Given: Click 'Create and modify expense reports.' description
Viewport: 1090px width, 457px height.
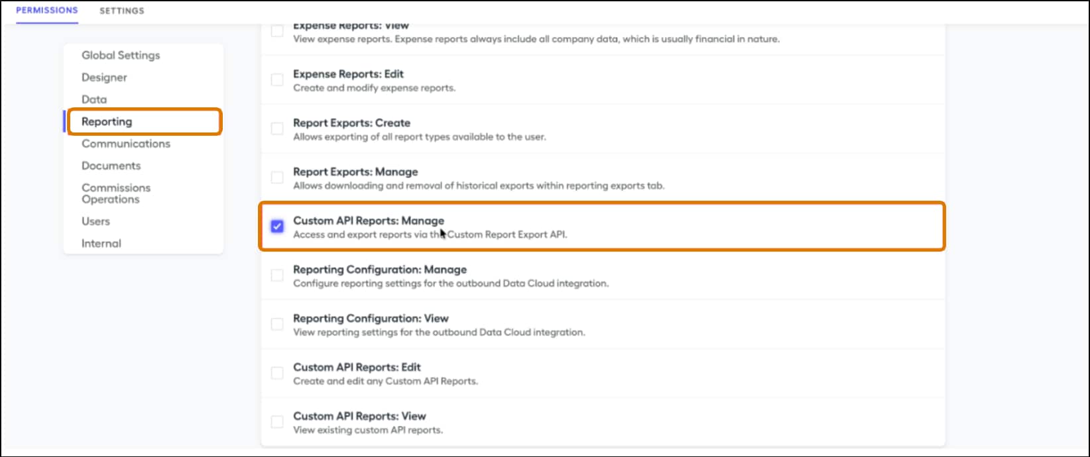Looking at the screenshot, I should (375, 88).
